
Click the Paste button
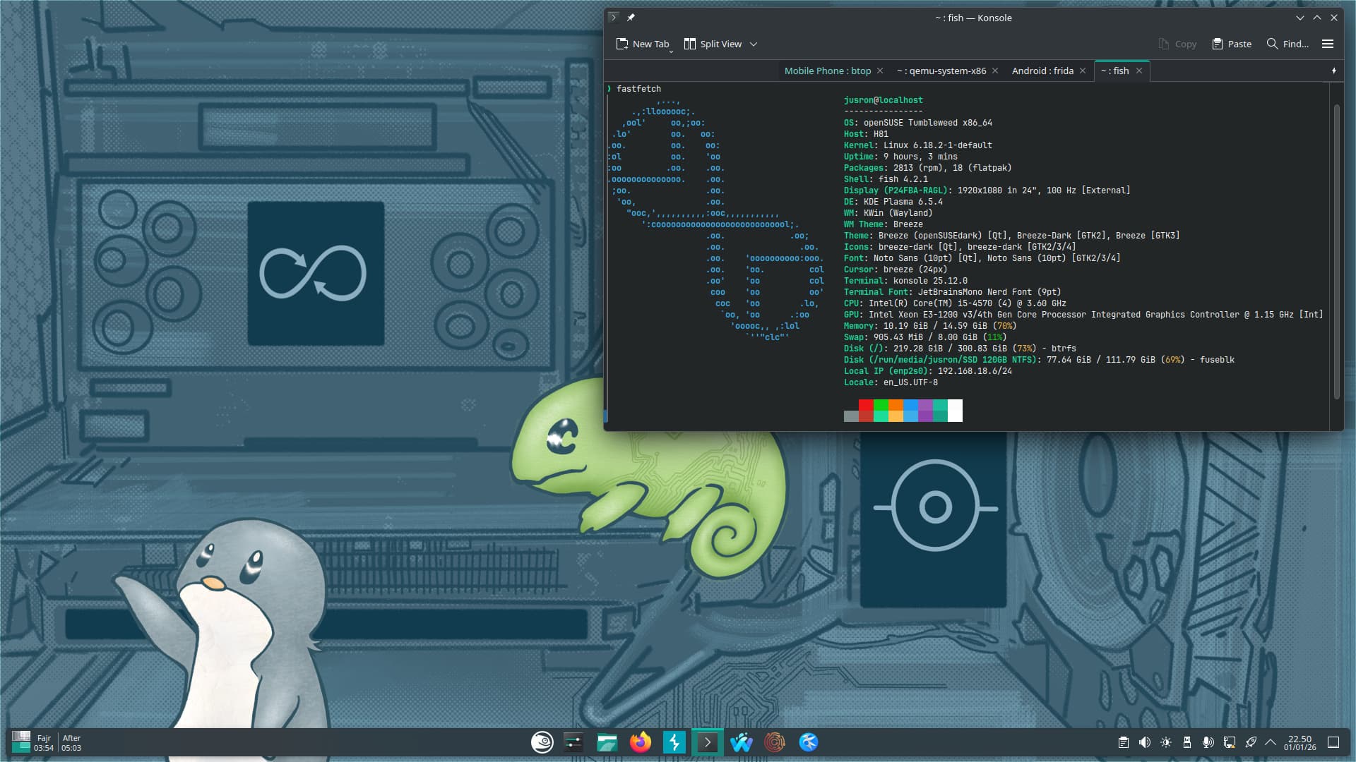coord(1232,44)
